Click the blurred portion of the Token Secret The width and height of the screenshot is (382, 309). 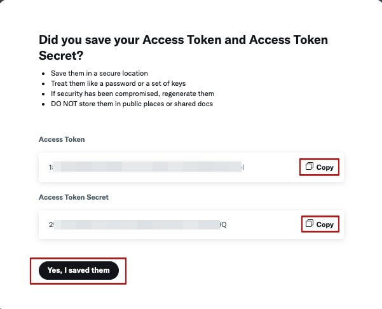[x=137, y=224]
